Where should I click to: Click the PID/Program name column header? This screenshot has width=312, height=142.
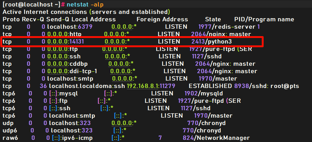point(264,19)
